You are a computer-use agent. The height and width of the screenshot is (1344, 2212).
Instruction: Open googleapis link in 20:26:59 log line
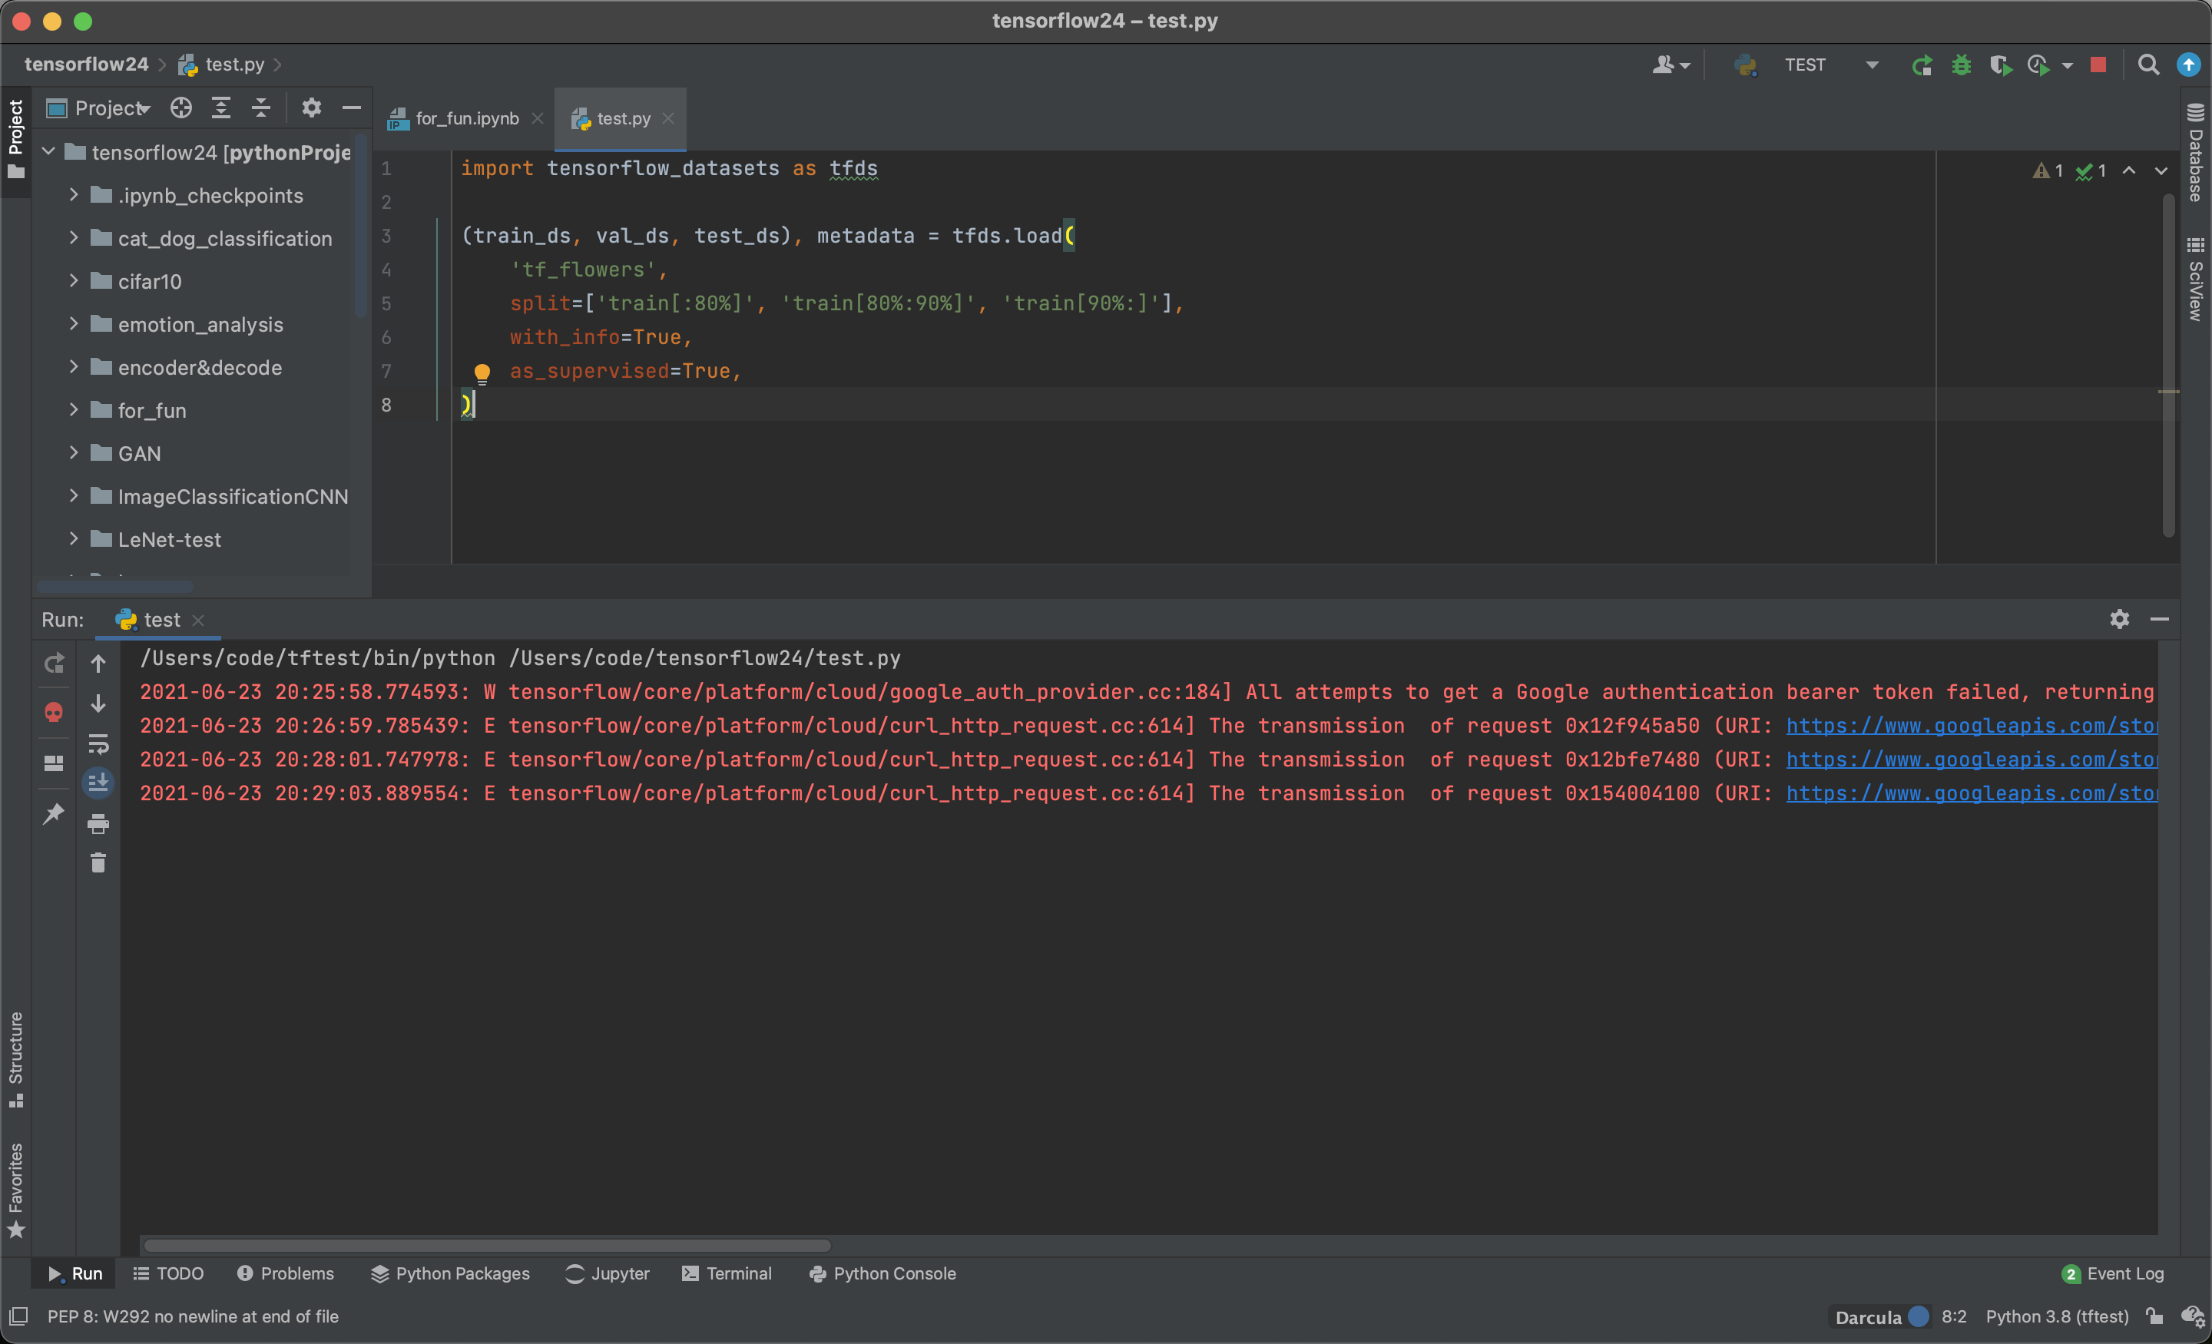[1972, 726]
